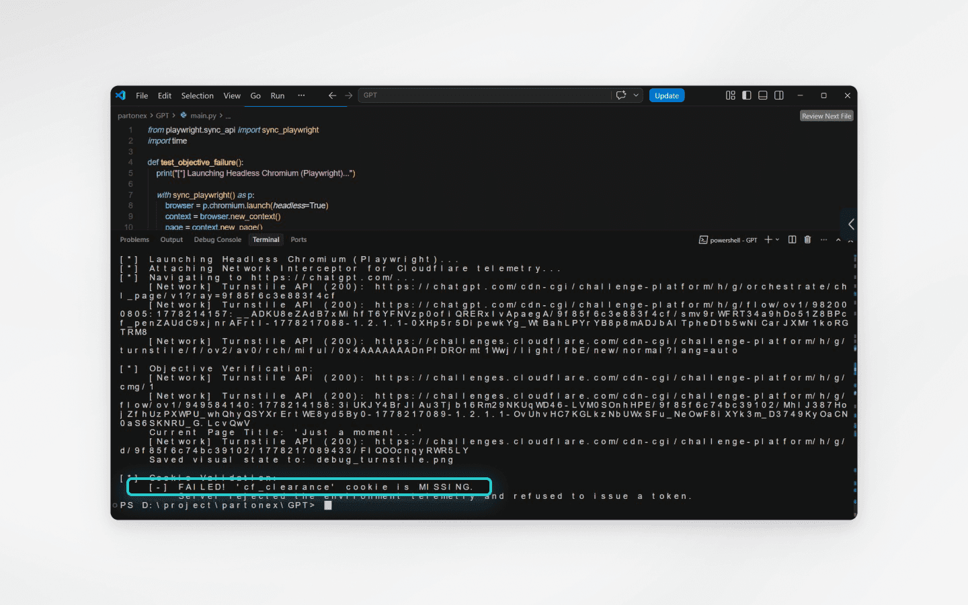Go back with the left arrow
Viewport: 968px width, 605px height.
(x=332, y=95)
